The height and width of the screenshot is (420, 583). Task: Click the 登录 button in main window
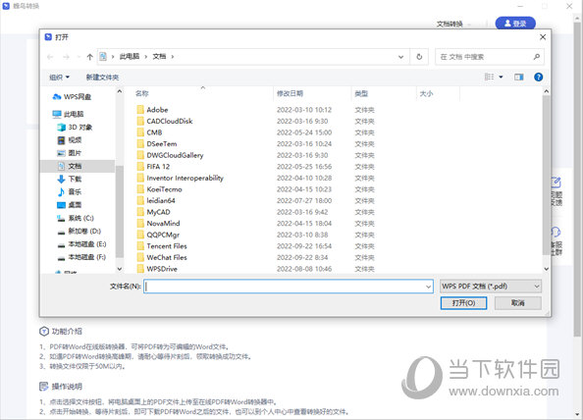coord(515,24)
